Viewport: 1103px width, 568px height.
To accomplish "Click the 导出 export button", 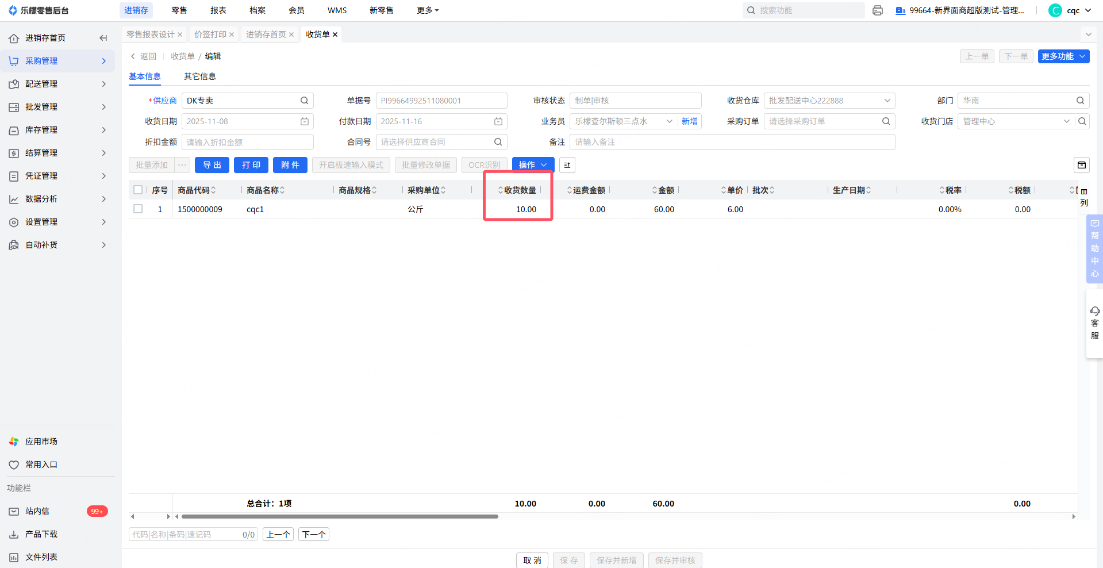I will pyautogui.click(x=212, y=165).
